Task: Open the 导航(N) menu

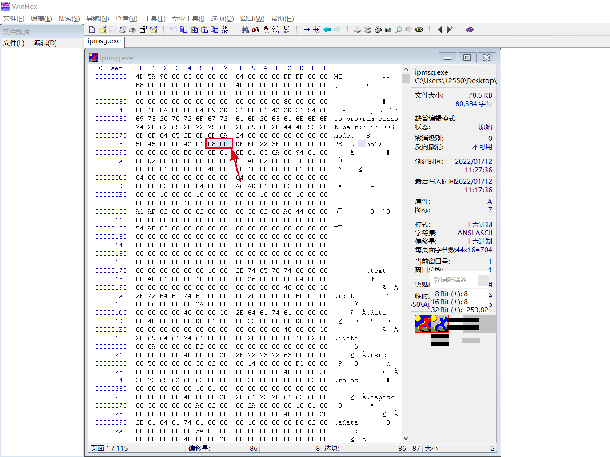Action: pyautogui.click(x=97, y=18)
